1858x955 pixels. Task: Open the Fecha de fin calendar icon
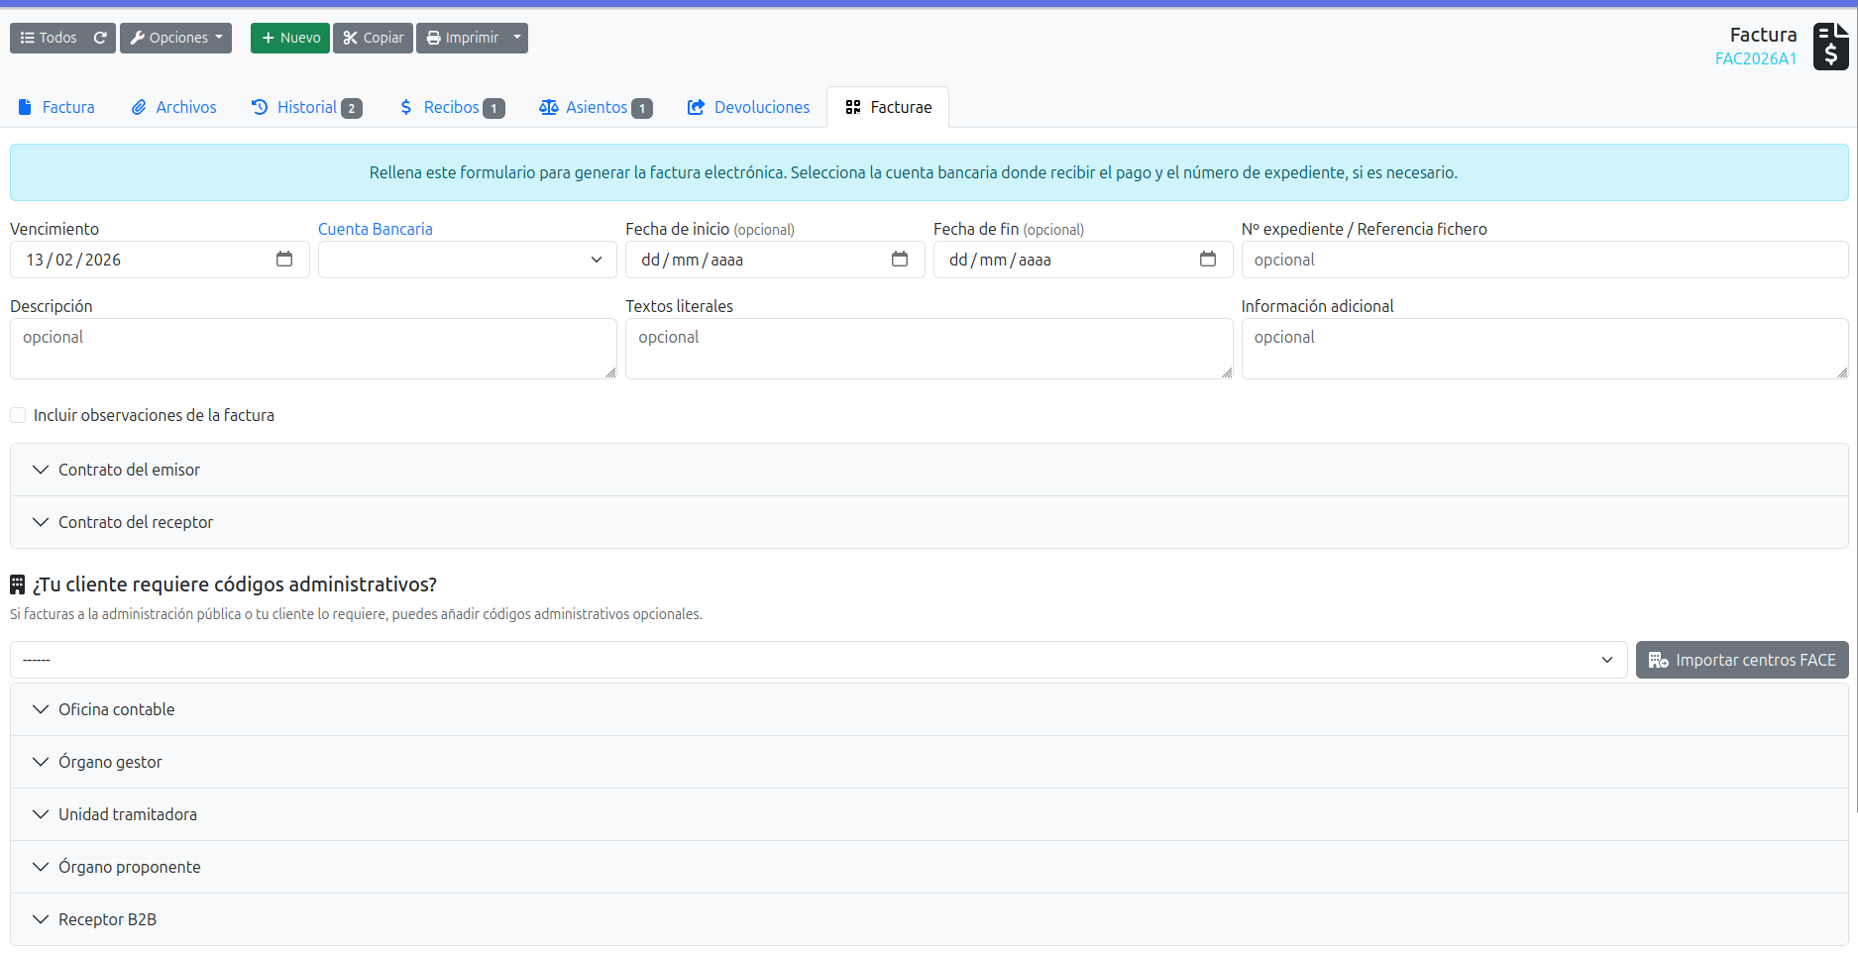(1207, 260)
